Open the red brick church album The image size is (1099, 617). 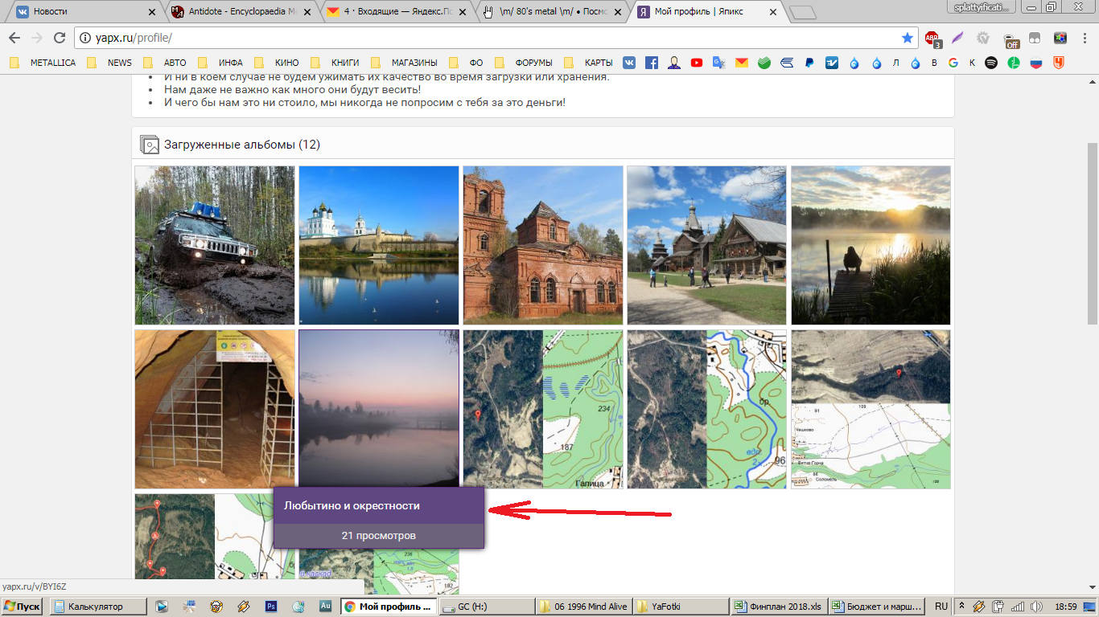click(543, 245)
